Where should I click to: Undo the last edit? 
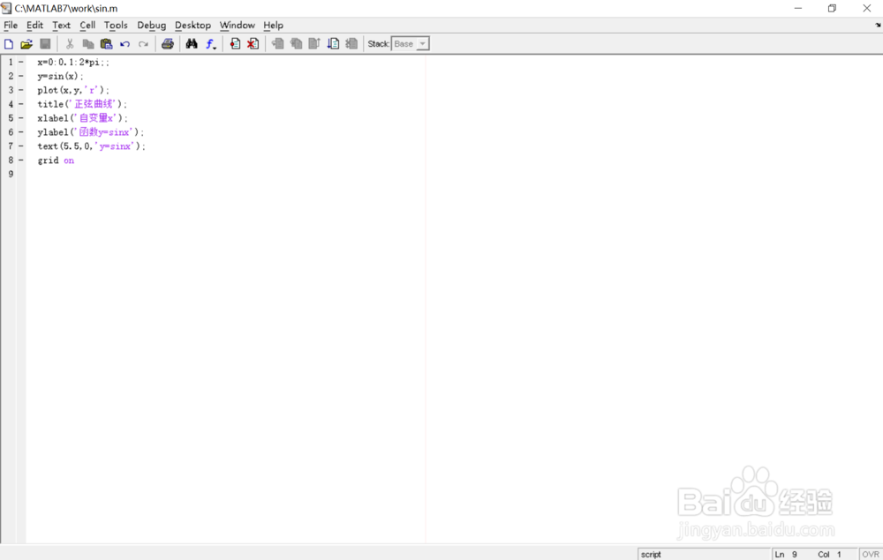(125, 44)
